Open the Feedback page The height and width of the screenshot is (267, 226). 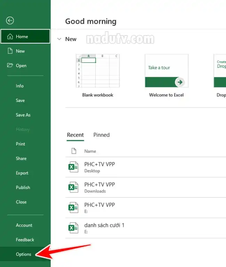click(25, 239)
